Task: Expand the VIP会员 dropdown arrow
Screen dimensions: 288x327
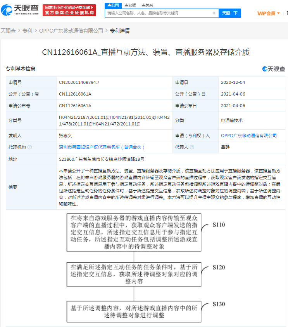Action: (278, 13)
